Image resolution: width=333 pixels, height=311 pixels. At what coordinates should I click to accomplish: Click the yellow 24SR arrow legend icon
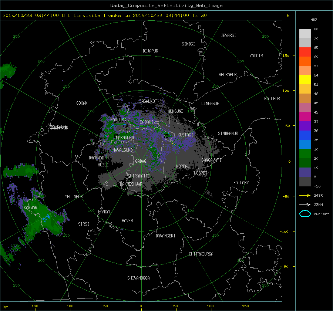point(305,195)
